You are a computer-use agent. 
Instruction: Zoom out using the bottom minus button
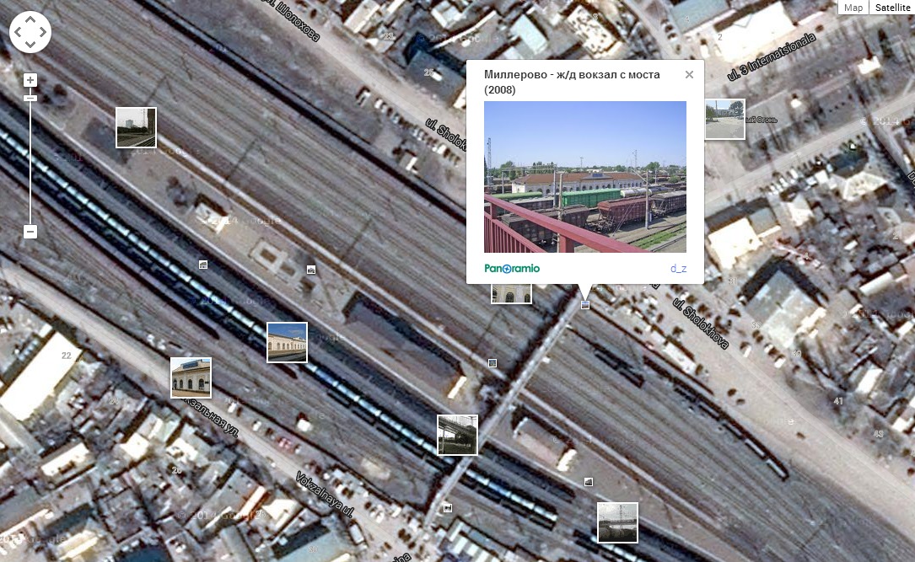[x=30, y=232]
